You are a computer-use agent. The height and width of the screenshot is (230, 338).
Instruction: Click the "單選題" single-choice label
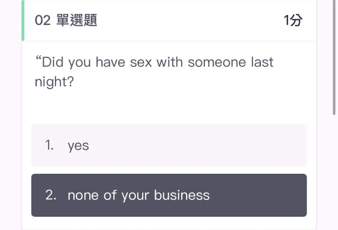77,20
